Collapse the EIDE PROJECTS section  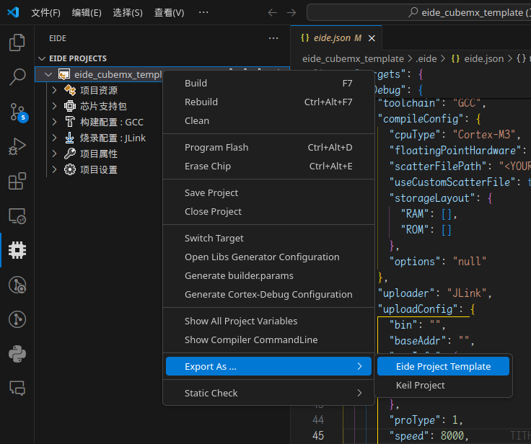coord(42,58)
